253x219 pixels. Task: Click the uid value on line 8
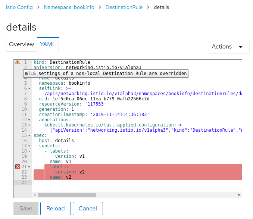tap(101, 99)
